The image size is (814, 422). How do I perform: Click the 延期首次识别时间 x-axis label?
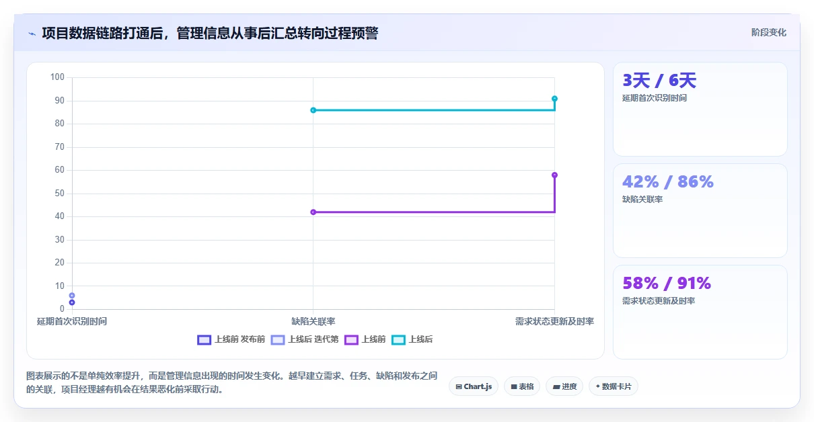tap(72, 321)
